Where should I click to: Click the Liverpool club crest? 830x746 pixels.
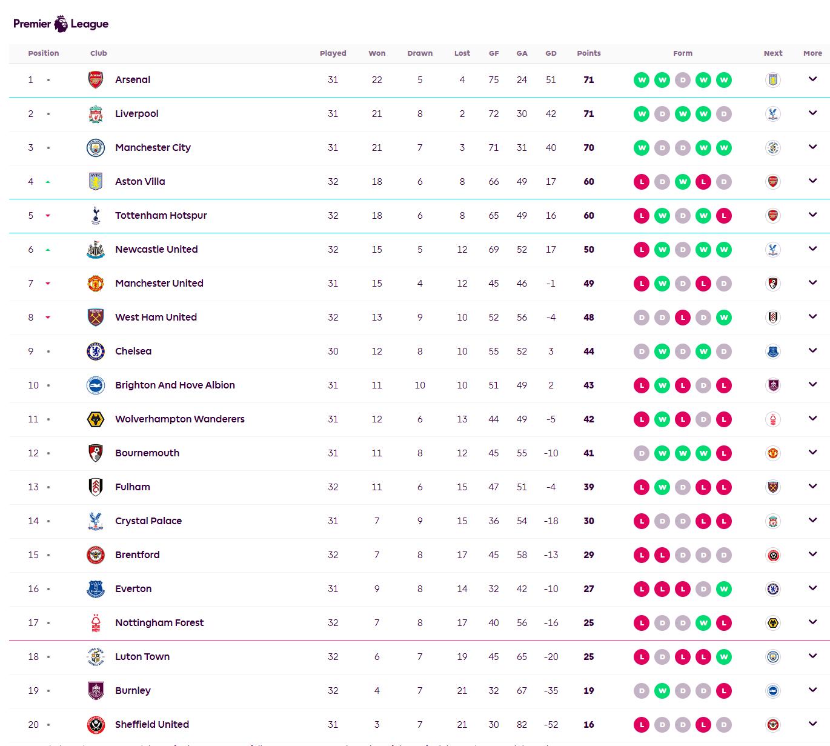(96, 114)
